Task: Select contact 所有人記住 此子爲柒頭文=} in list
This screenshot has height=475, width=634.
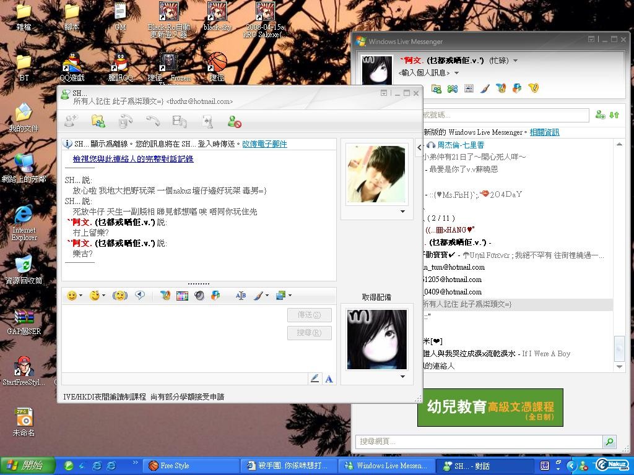Action: (x=517, y=304)
